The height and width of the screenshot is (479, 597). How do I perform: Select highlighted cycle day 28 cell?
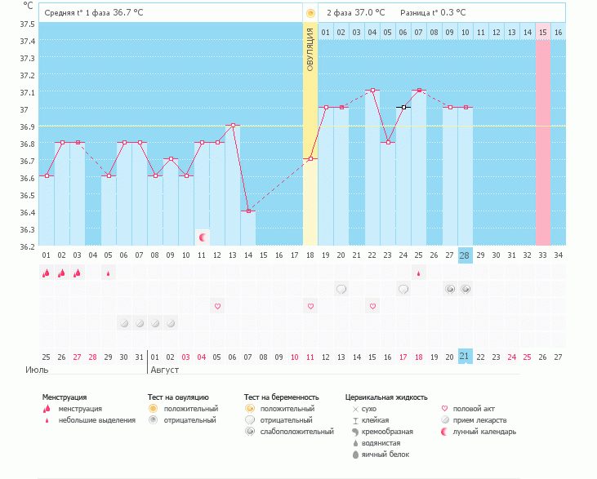pos(466,255)
